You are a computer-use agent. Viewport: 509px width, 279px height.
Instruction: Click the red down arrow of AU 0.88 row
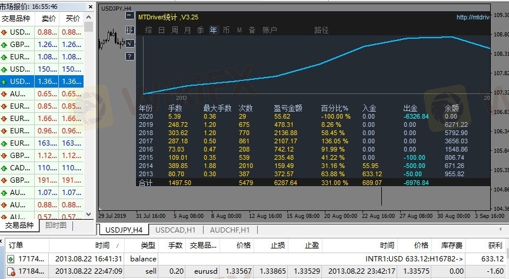tap(4, 205)
